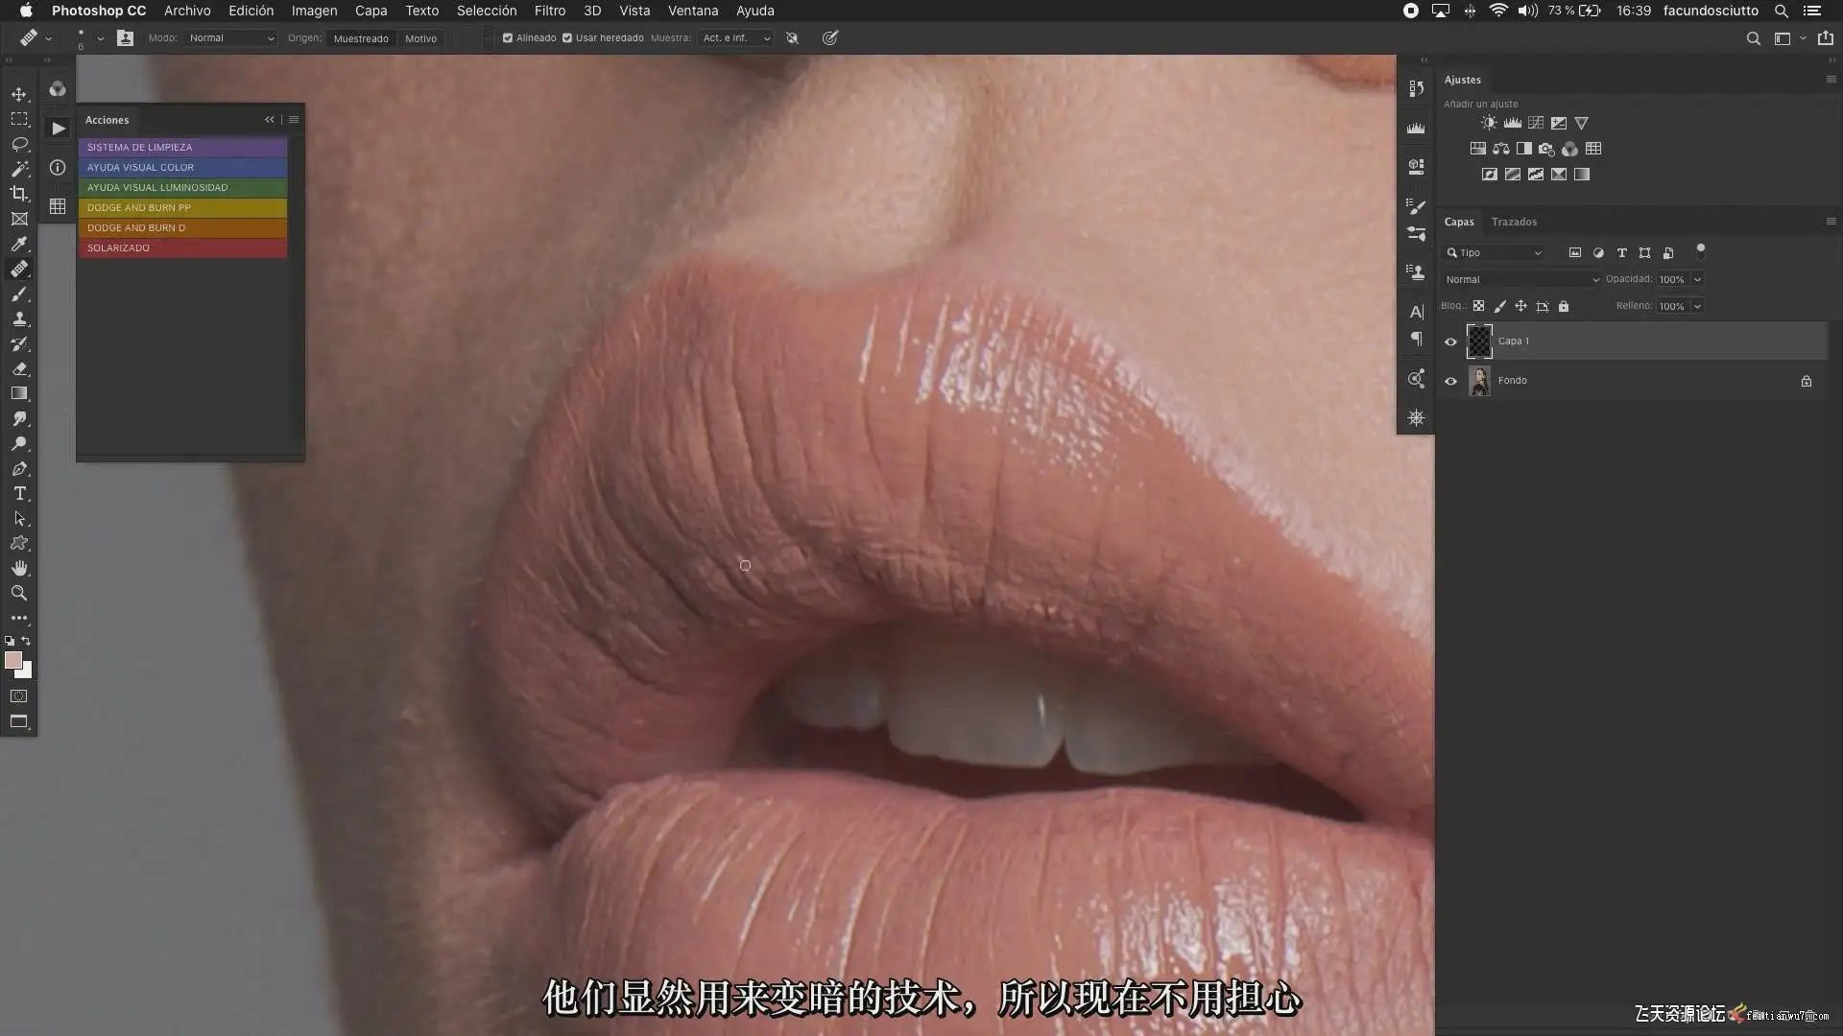This screenshot has height=1036, width=1843.
Task: Click the Motivo source button
Action: (x=420, y=38)
